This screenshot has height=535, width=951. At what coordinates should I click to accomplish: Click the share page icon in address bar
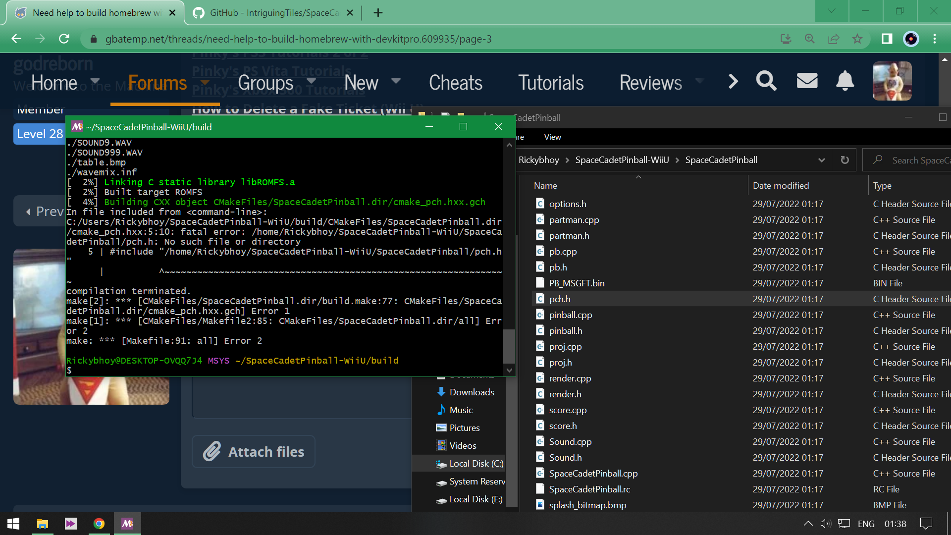pyautogui.click(x=834, y=39)
